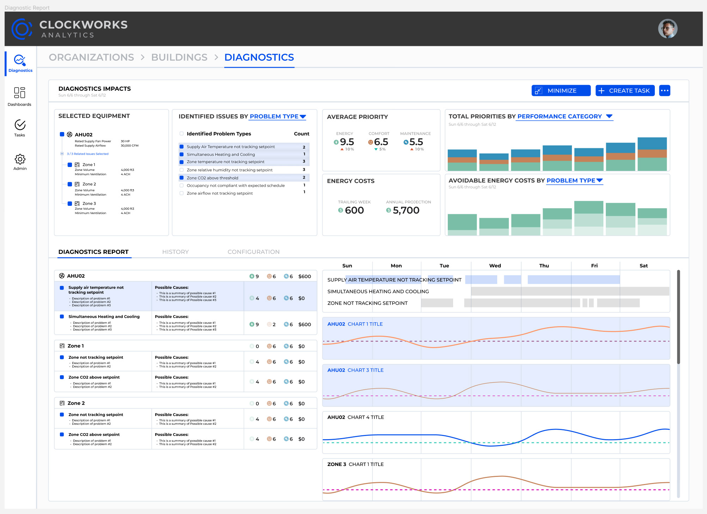This screenshot has height=514, width=707.
Task: Uncheck Simultaneous Heating and Cooling problem type
Action: (182, 154)
